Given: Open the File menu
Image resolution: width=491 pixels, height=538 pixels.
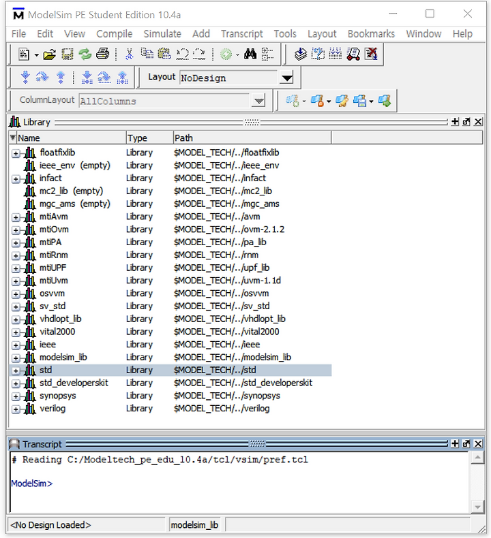Looking at the screenshot, I should click(x=18, y=33).
